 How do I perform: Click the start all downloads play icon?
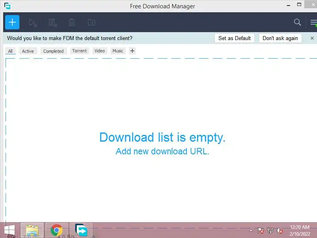point(33,23)
